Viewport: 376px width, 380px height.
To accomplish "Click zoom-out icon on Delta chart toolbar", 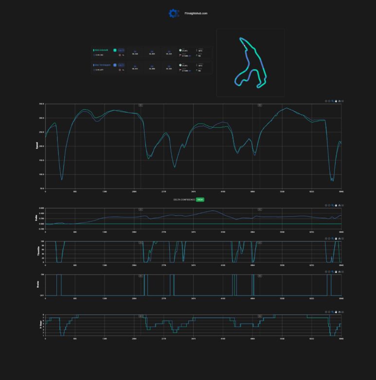I will pyautogui.click(x=329, y=205).
